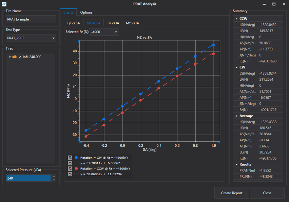Decrease pressure with the down spinner arrow

click(x=54, y=180)
